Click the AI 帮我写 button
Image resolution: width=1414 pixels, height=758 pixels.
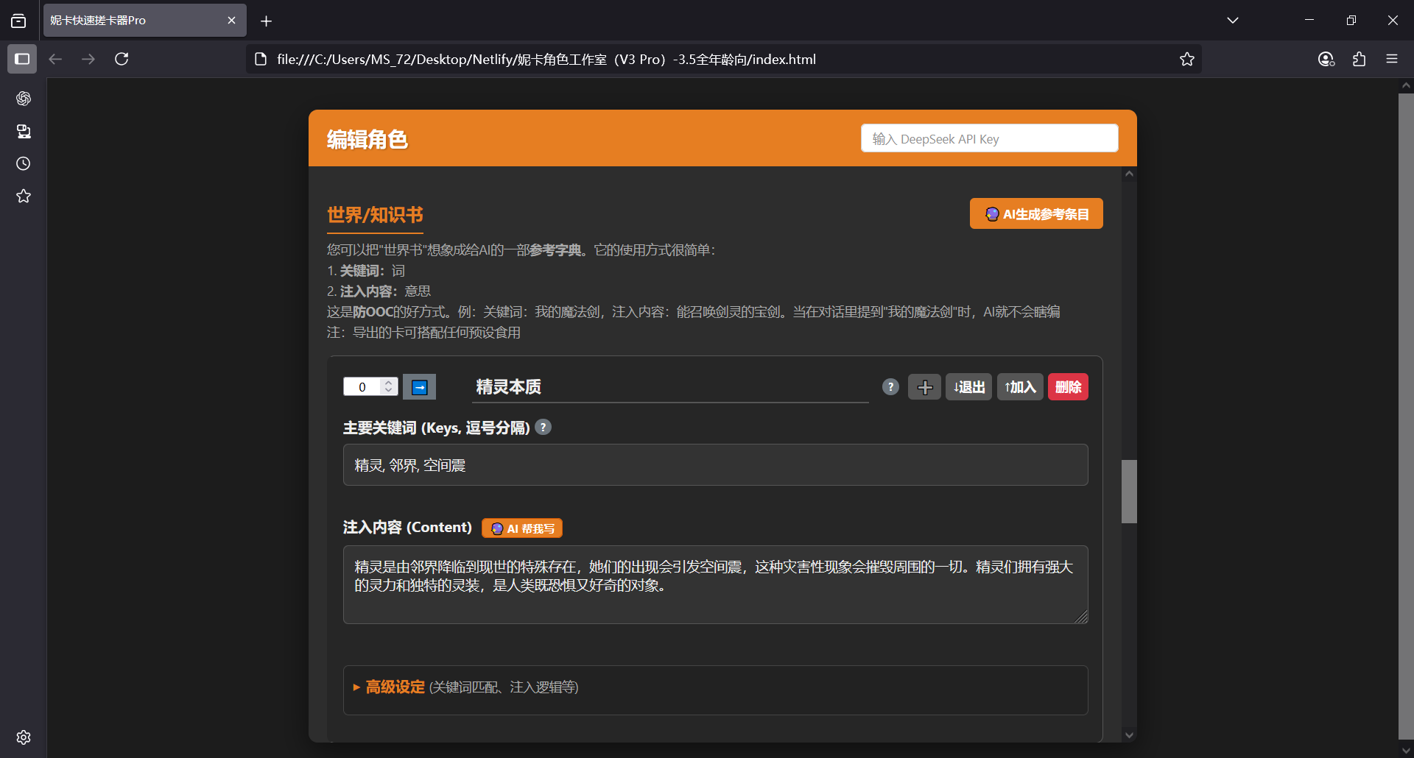[x=522, y=528]
